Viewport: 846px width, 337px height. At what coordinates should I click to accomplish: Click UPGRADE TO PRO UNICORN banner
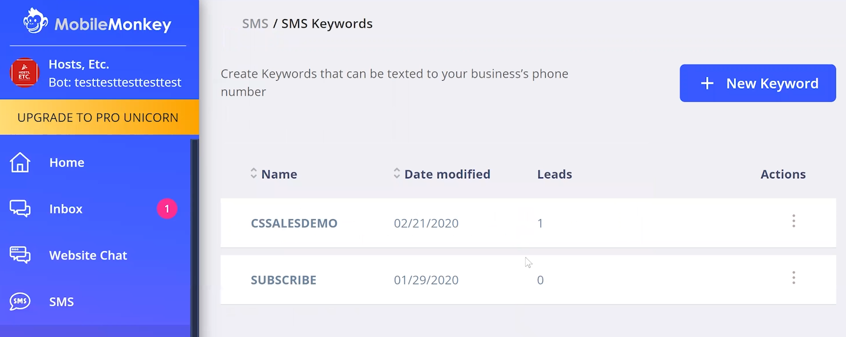(x=99, y=117)
